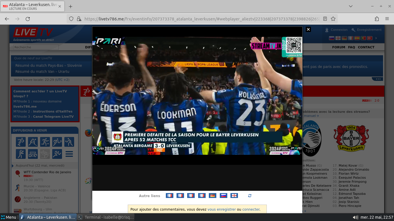Open the FAQ menu item
Screen dimensions: 394x221
(x=351, y=47)
